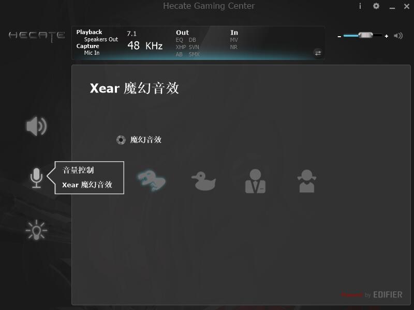Viewport: 414px width, 310px height.
Task: Open the info icon in title bar
Action: click(360, 6)
